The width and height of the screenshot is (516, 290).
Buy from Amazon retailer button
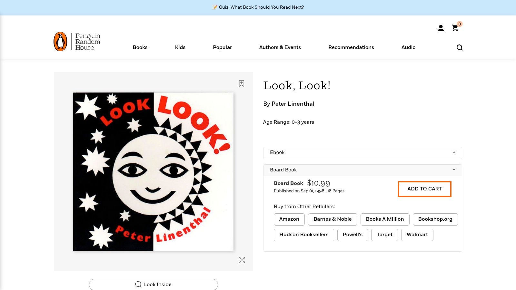(289, 219)
